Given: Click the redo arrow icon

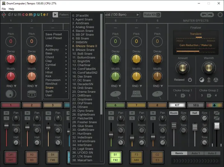Looking at the screenshot, I should click(210, 15).
